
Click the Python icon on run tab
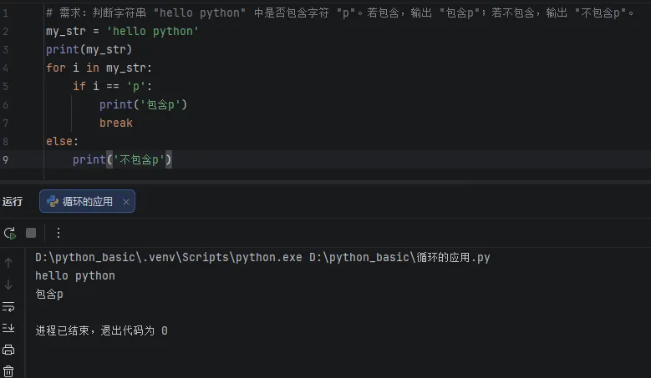point(53,201)
